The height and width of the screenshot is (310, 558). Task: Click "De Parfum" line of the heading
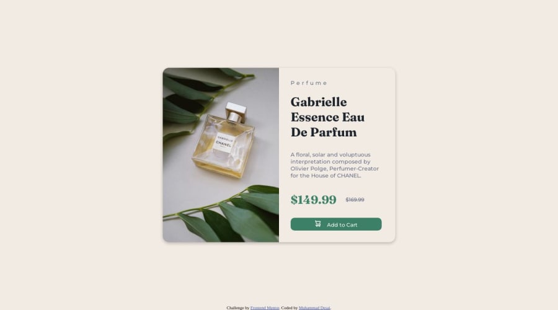[x=324, y=133]
